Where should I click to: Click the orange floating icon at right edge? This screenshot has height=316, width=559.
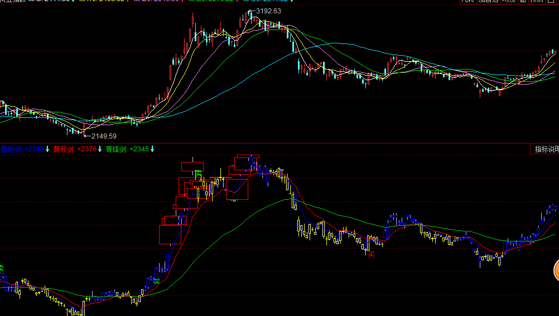556,271
